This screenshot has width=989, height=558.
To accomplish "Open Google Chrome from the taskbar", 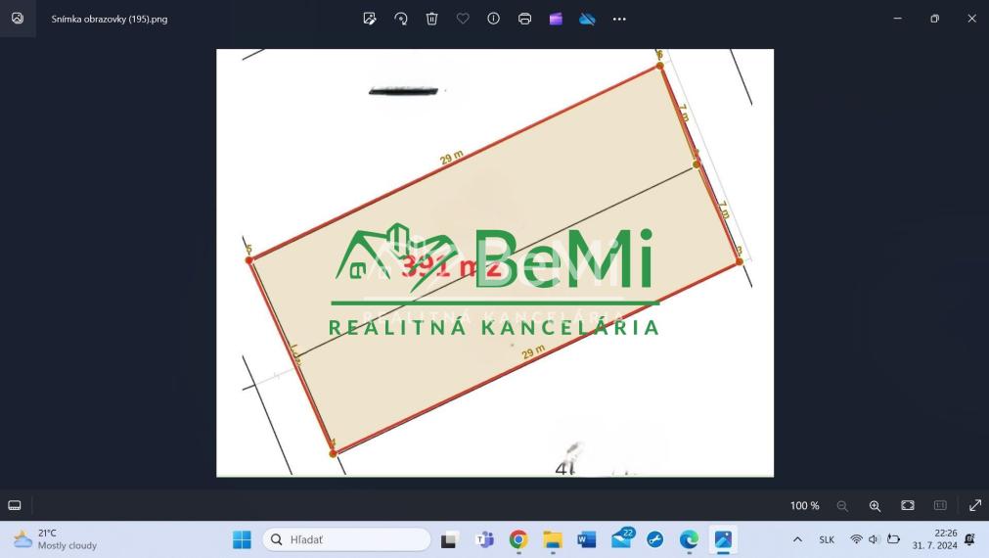I will point(518,539).
